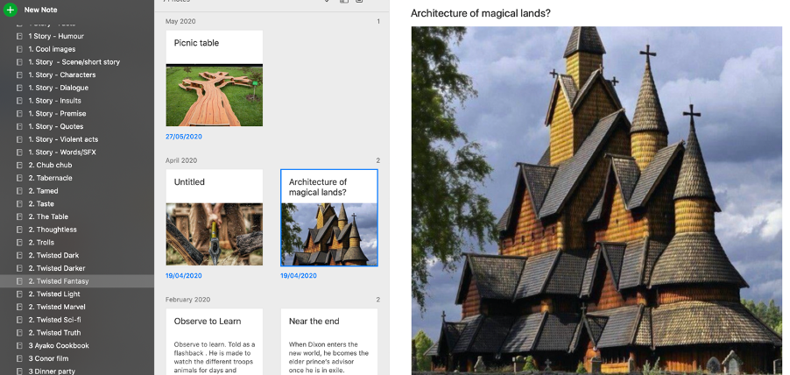Select the highlighted 2. Twisted Fantasy notebook
Screen dimensions: 790x375
point(77,281)
